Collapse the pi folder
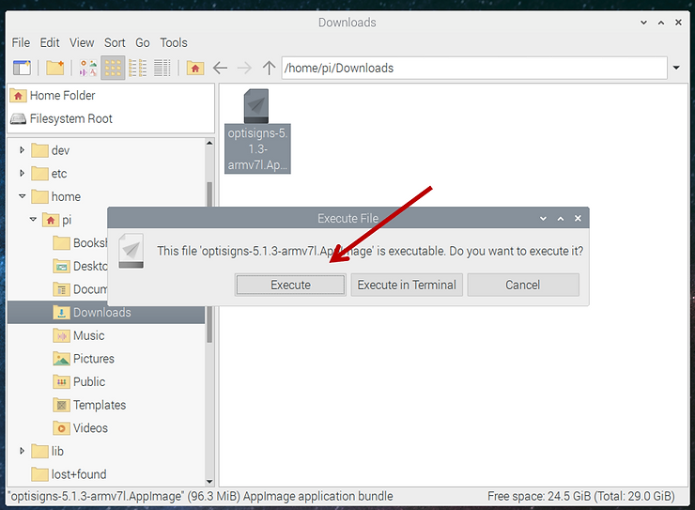 [33, 220]
